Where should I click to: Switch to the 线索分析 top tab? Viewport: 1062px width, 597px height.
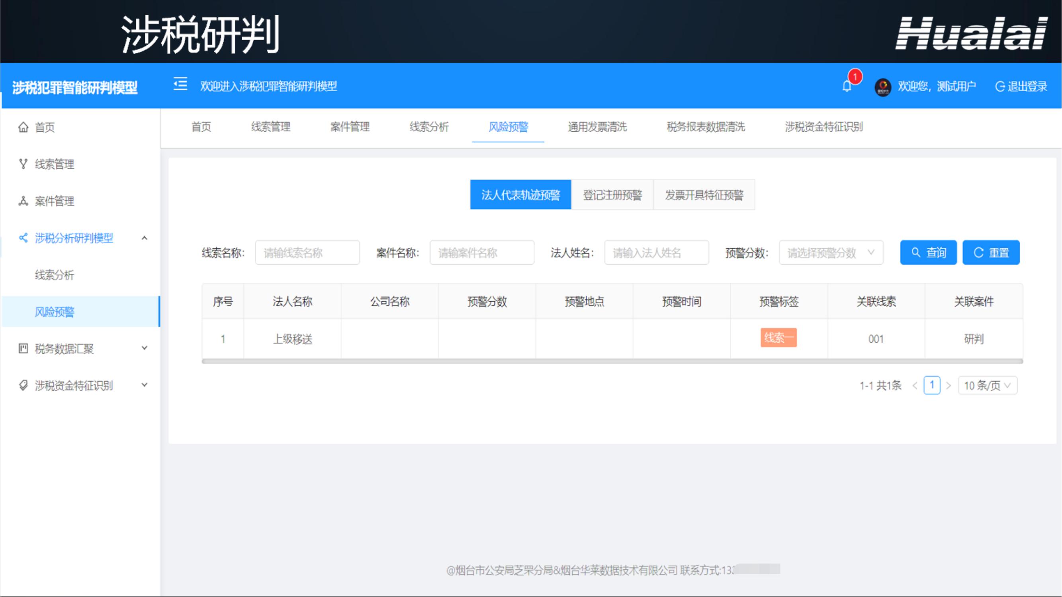point(429,127)
